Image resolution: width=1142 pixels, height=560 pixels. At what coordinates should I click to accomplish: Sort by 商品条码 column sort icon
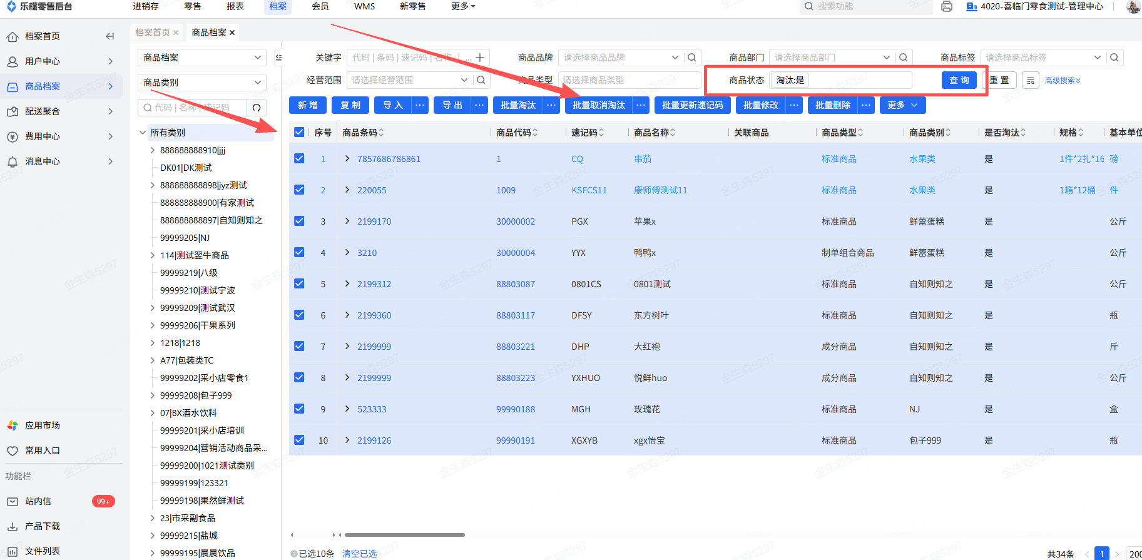pos(381,133)
